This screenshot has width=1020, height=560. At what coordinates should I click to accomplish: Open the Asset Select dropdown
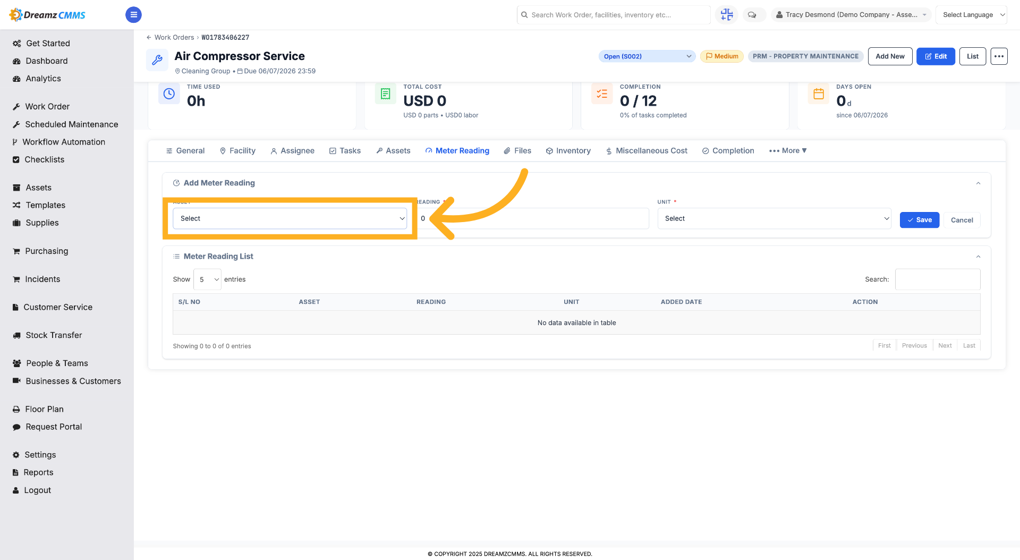(290, 218)
